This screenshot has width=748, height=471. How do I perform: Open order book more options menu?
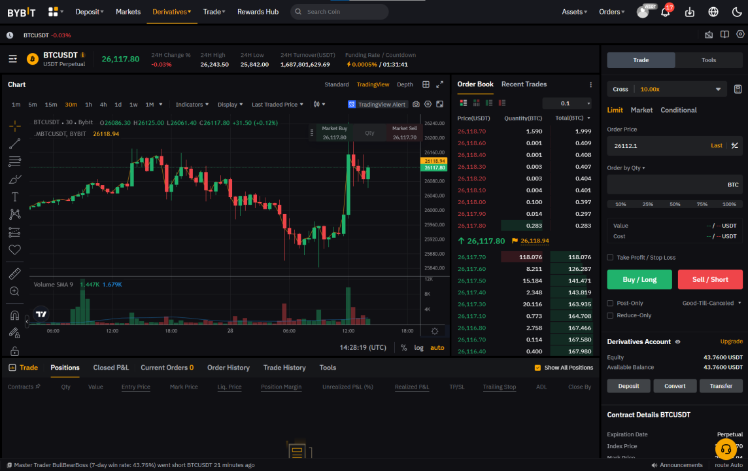[590, 84]
